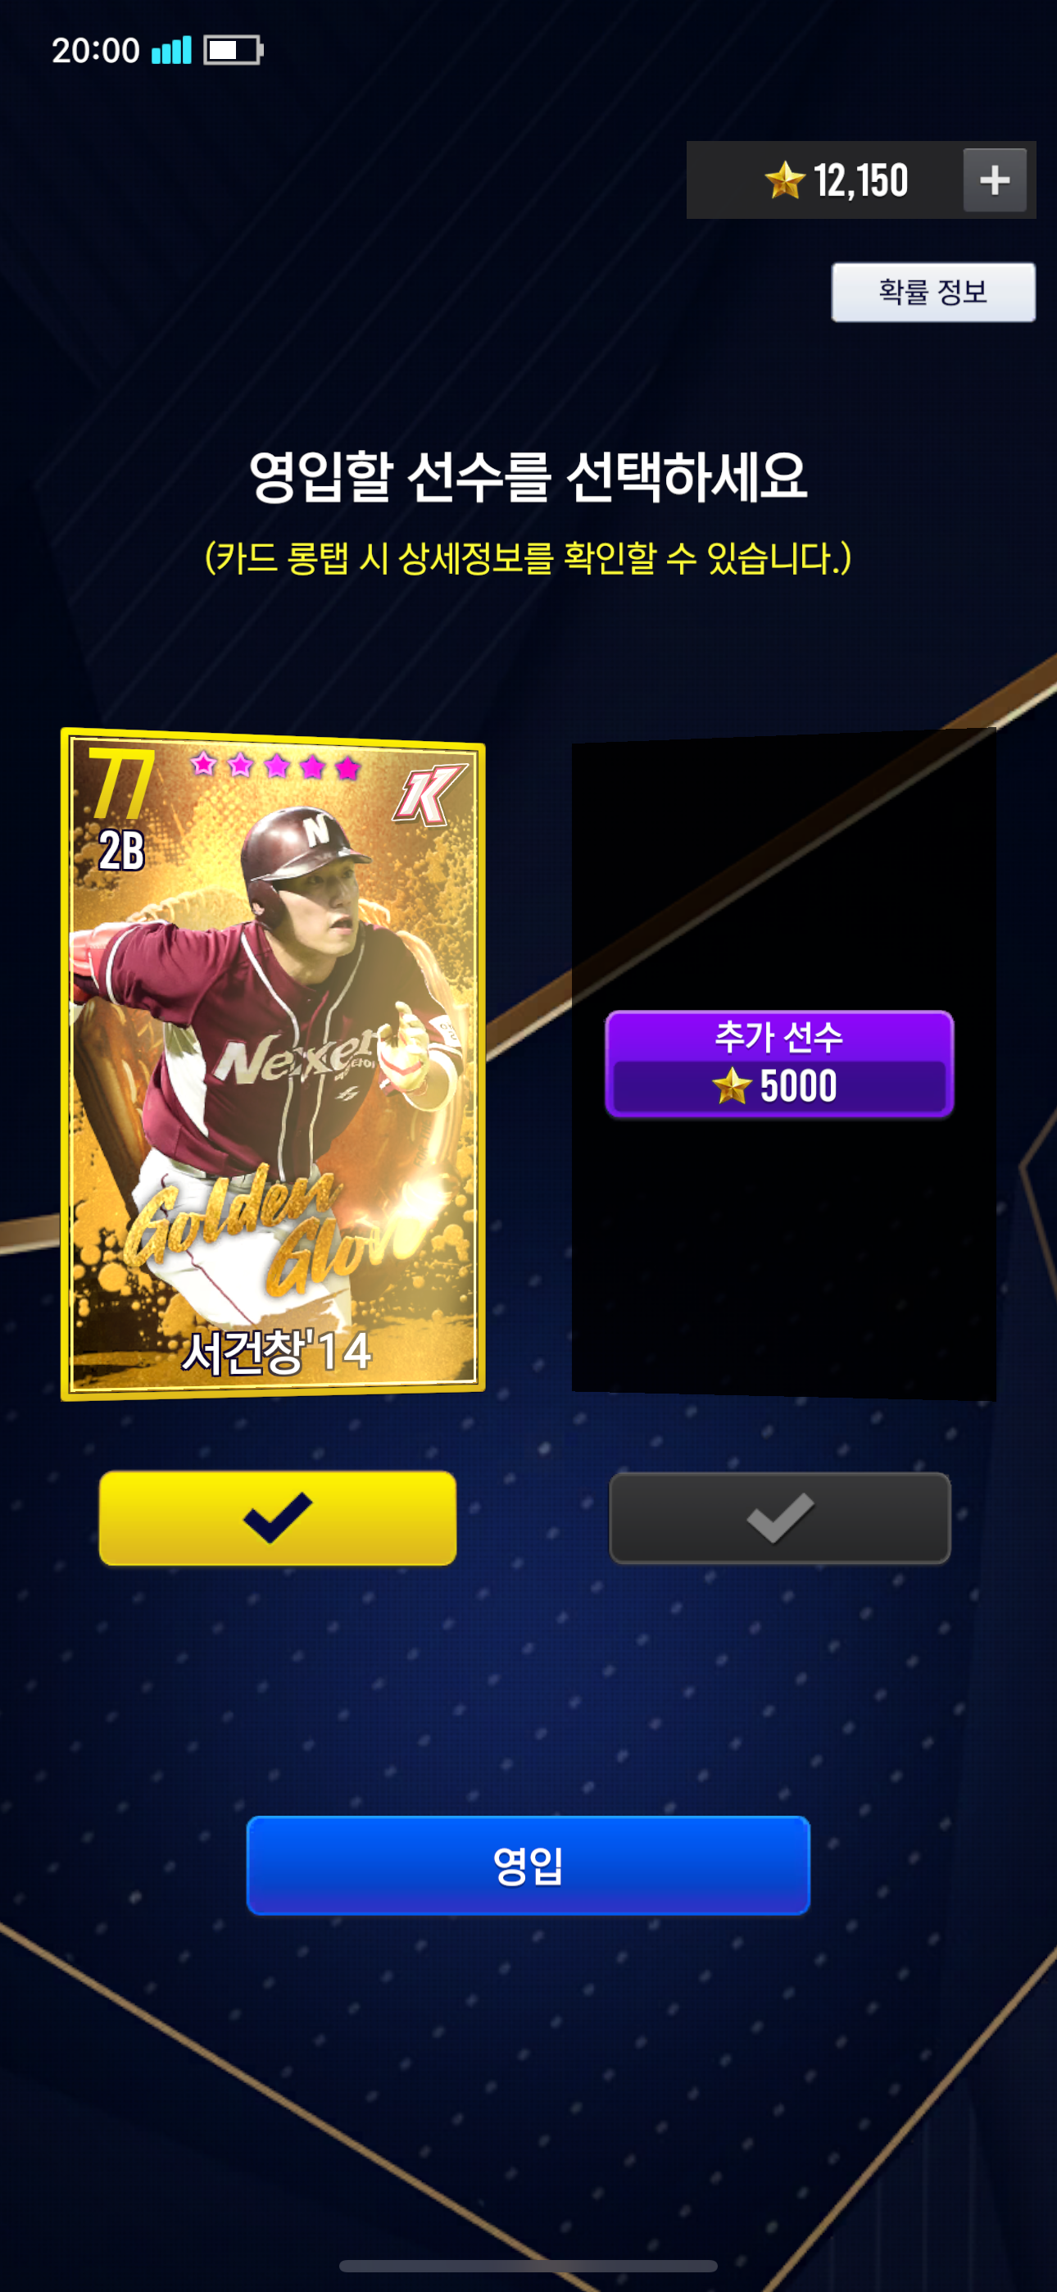The width and height of the screenshot is (1057, 2292).
Task: Tap the gold star currency icon
Action: 785,180
